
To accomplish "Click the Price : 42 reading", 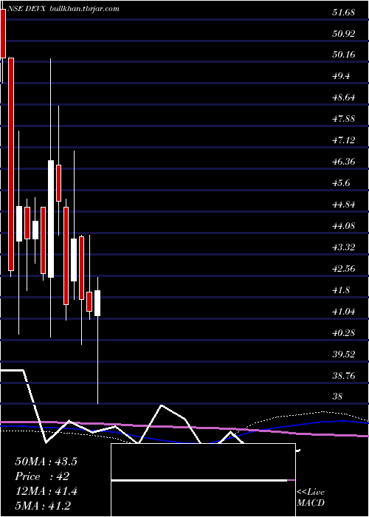I will click(x=42, y=476).
